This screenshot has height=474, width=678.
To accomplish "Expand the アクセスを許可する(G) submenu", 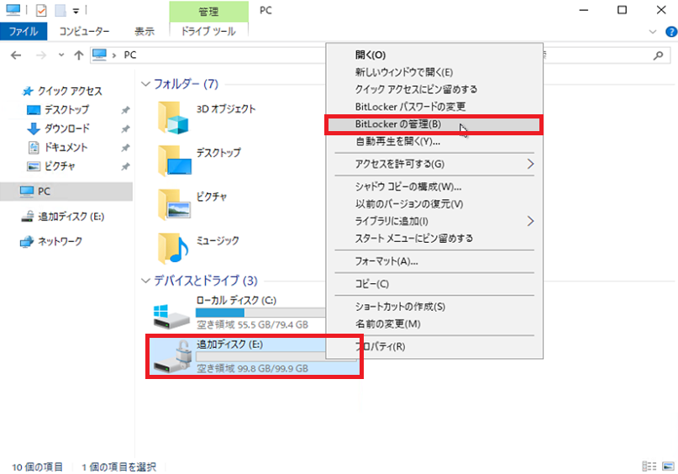I will pos(434,164).
